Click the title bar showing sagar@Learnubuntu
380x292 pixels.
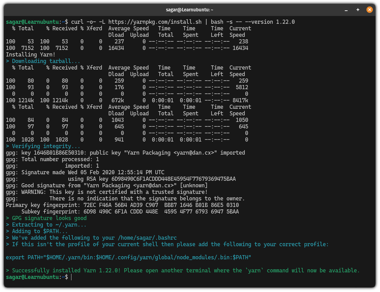(190, 10)
